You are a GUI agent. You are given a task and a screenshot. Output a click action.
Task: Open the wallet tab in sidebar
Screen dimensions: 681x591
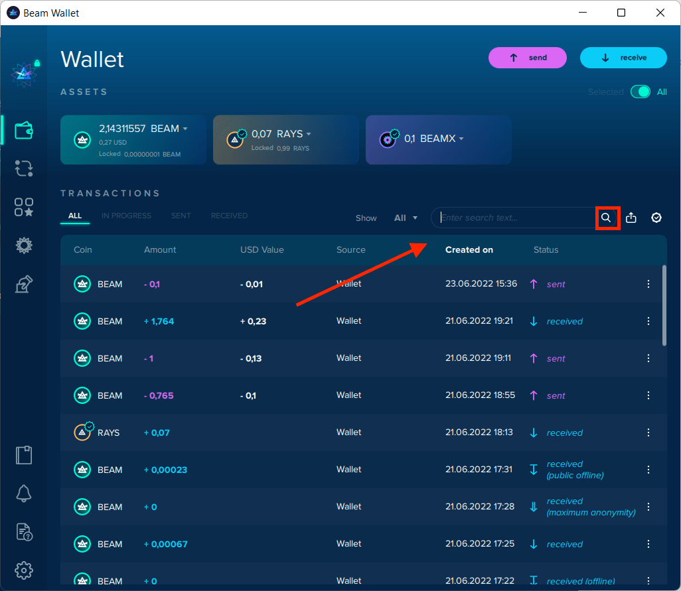tap(24, 130)
